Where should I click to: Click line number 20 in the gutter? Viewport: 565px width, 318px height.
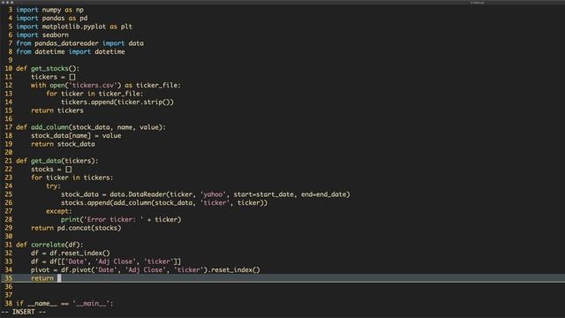[8, 153]
